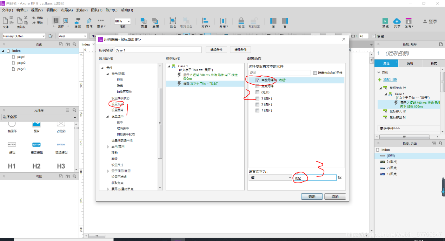Open the 编辑(E) menu
This screenshot has height=241, width=445.
click(x=22, y=10)
